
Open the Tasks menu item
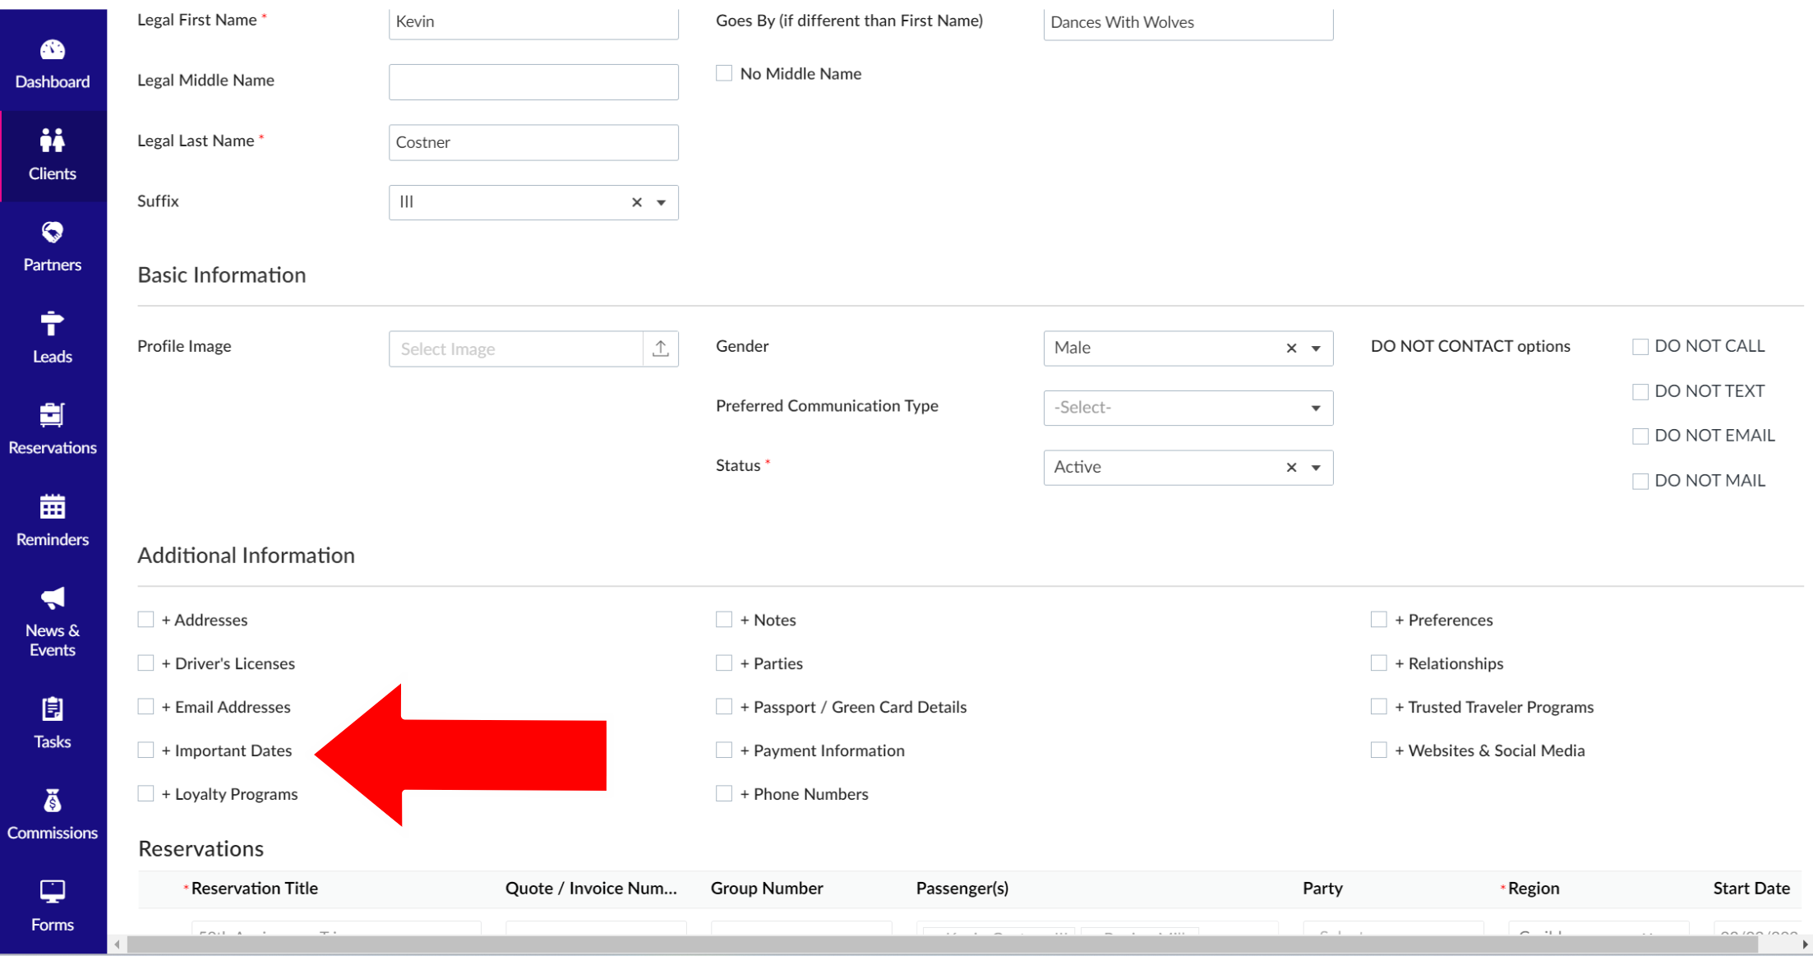click(x=52, y=723)
